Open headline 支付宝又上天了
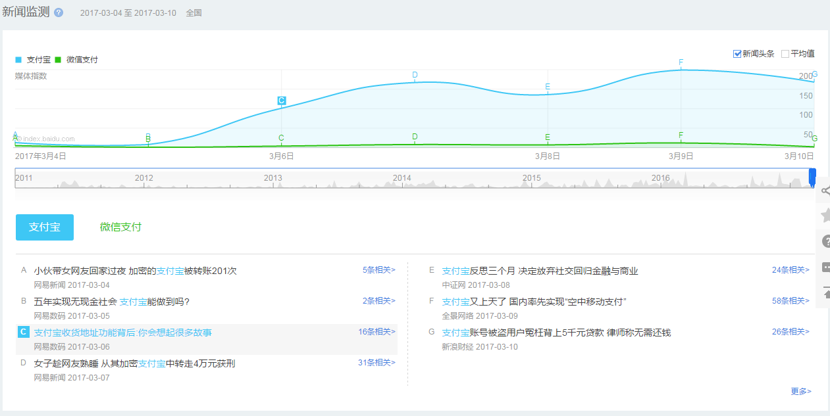This screenshot has height=416, width=830. pos(534,302)
